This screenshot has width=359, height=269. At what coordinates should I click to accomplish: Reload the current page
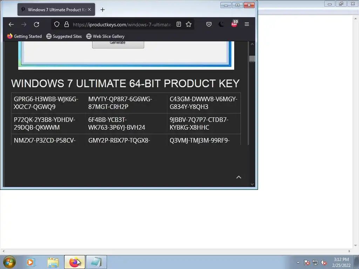(x=36, y=24)
